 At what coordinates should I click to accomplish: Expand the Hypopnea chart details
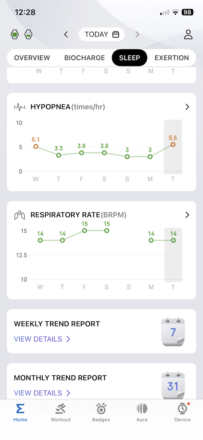tap(187, 107)
